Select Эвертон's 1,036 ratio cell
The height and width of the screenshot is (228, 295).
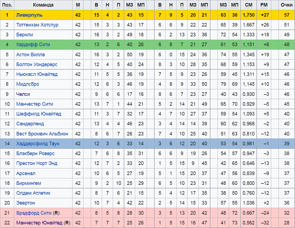pos(248,203)
